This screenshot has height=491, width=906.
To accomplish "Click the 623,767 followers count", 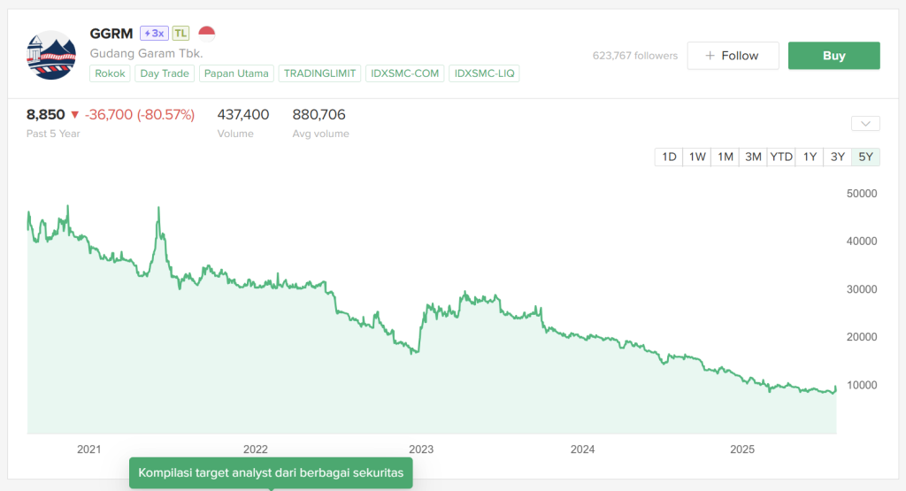I will coord(635,56).
